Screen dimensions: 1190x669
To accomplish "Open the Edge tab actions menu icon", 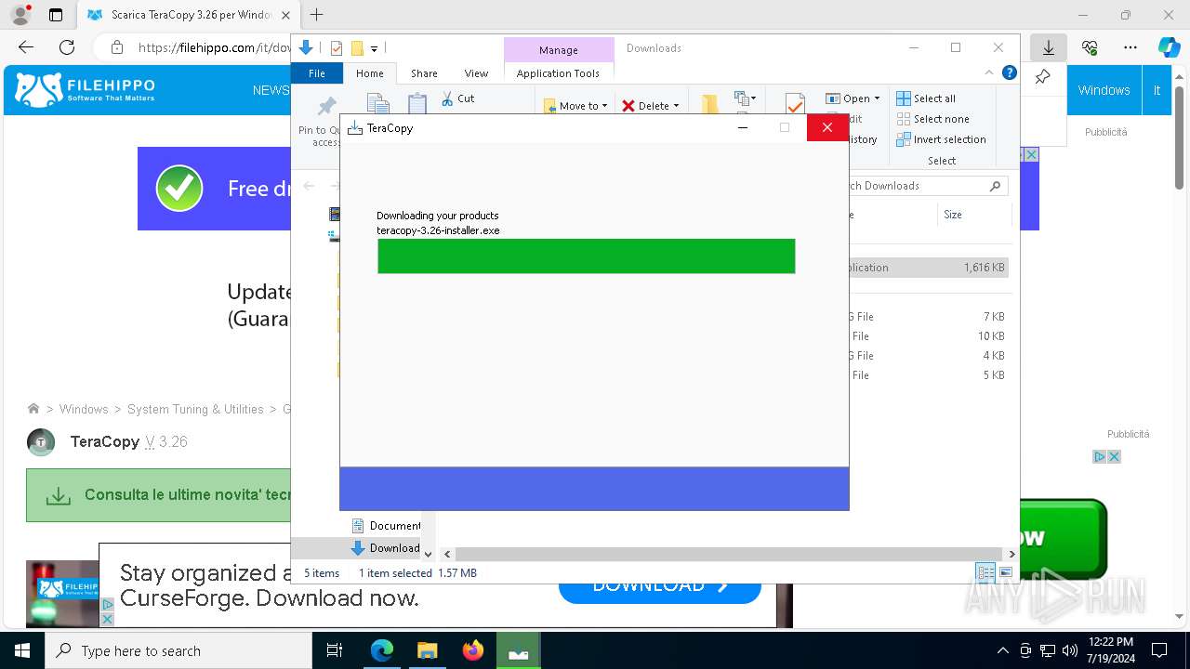I will pyautogui.click(x=56, y=15).
